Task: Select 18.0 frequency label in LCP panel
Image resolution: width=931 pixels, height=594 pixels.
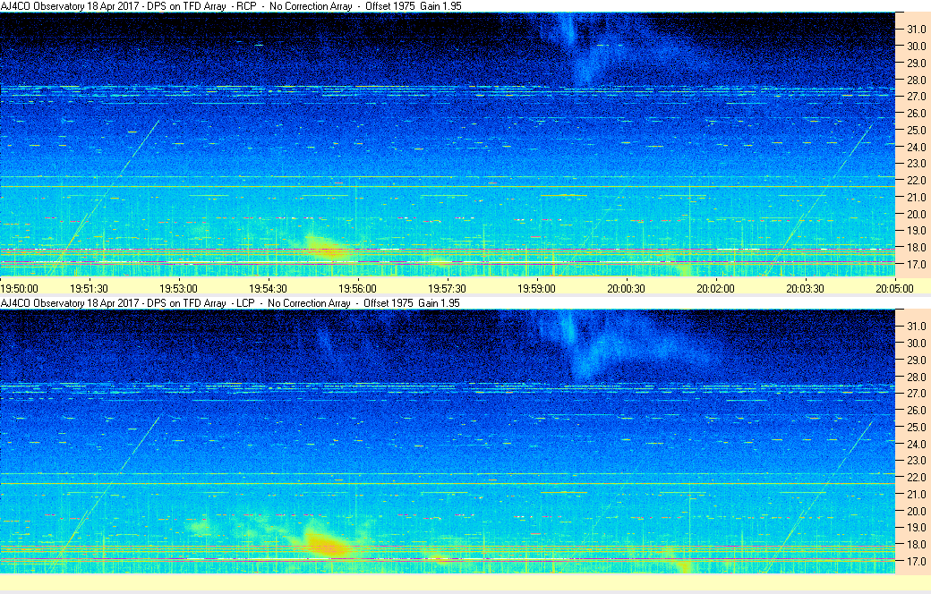Action: [x=913, y=545]
